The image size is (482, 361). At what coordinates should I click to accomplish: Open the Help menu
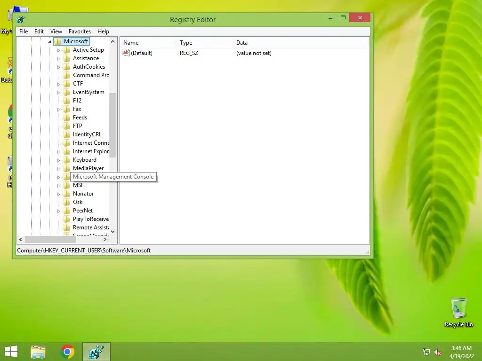(103, 31)
